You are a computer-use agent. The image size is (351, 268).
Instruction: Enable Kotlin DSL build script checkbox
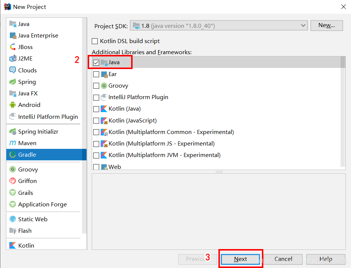95,41
